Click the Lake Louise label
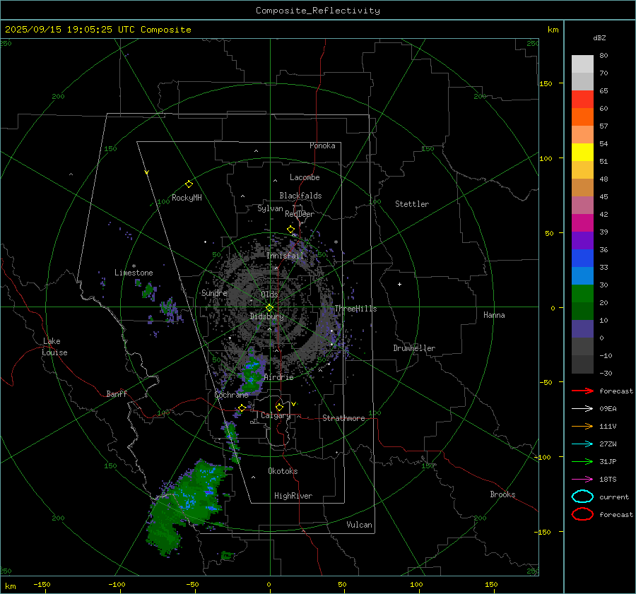Screen dimensions: 636x594 [54, 347]
